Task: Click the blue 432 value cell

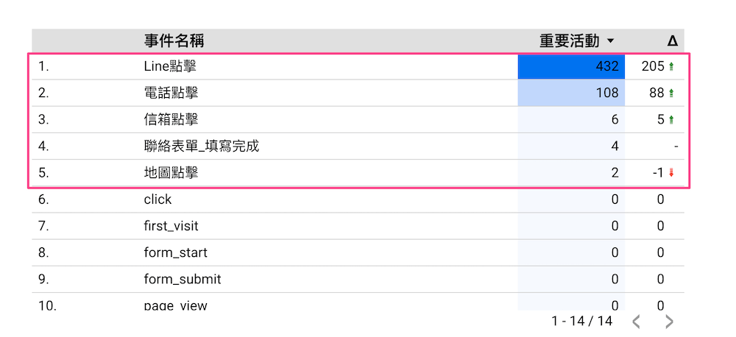Action: pos(571,66)
